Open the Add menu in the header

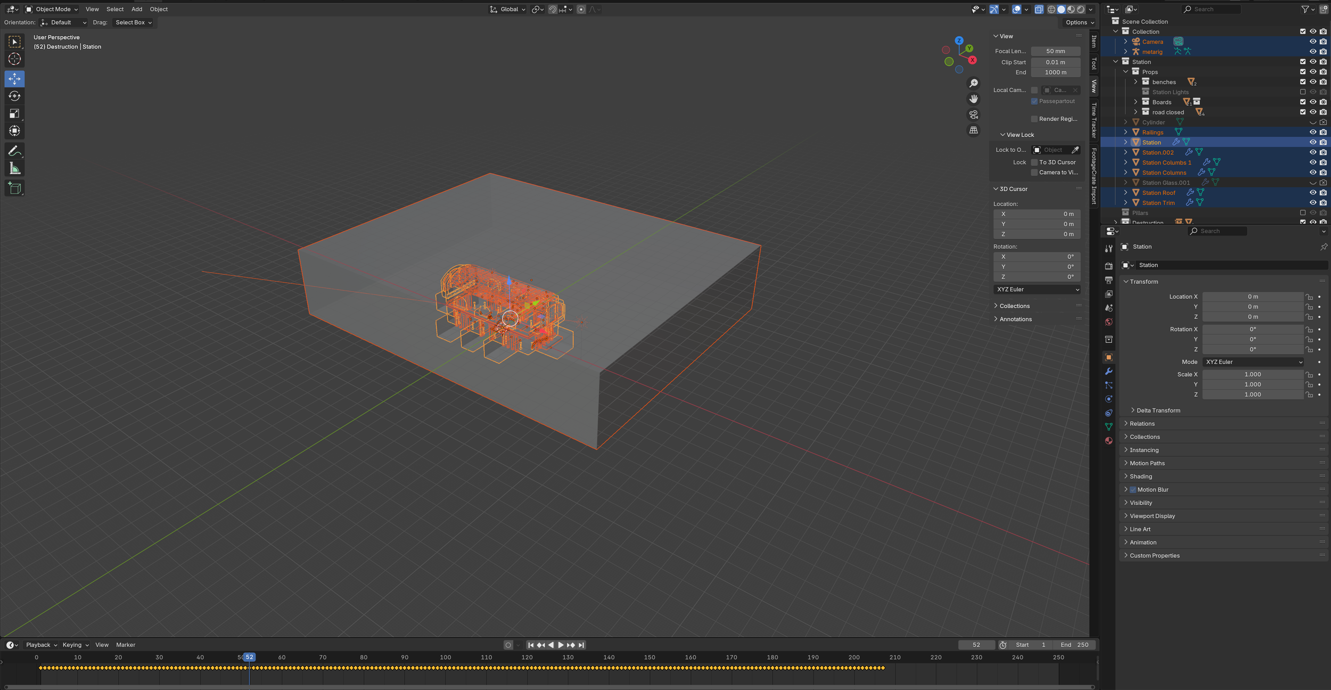[x=137, y=9]
